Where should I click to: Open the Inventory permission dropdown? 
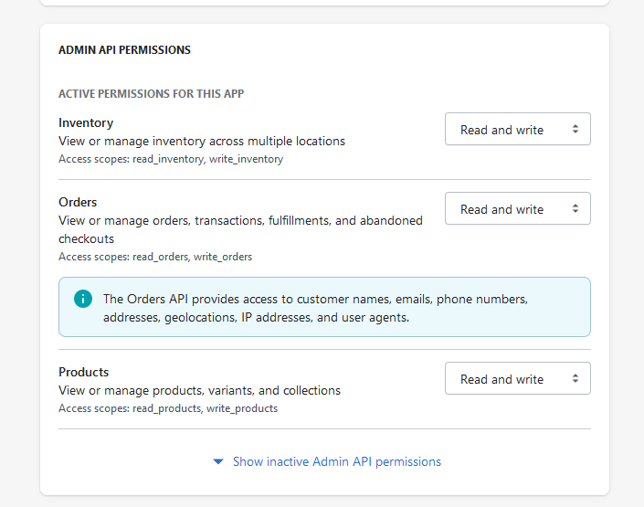(x=517, y=129)
